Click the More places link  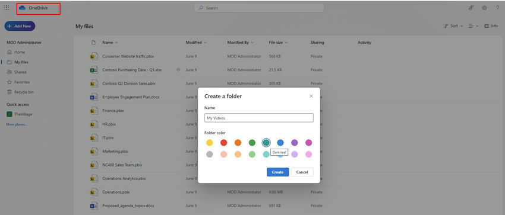tap(17, 124)
